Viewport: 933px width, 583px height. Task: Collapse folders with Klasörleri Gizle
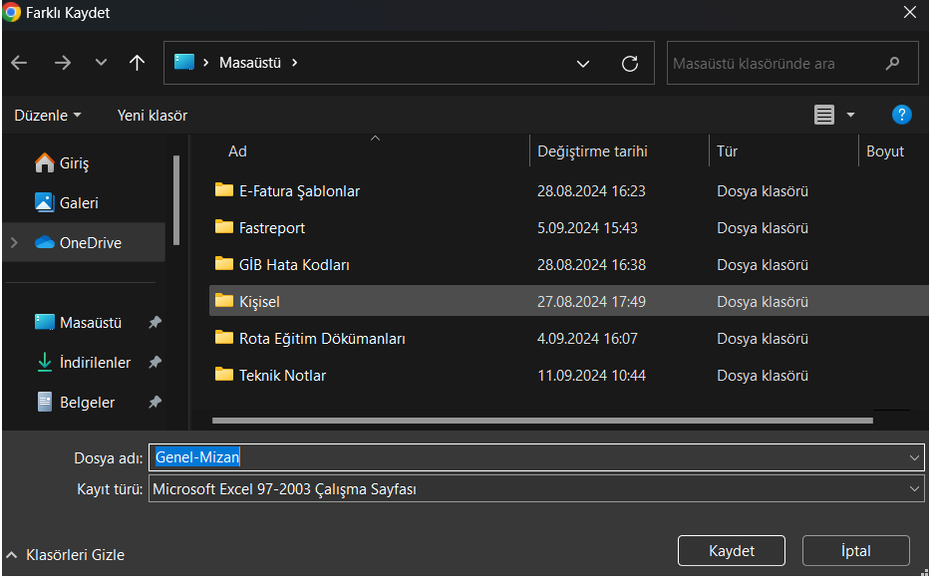66,555
